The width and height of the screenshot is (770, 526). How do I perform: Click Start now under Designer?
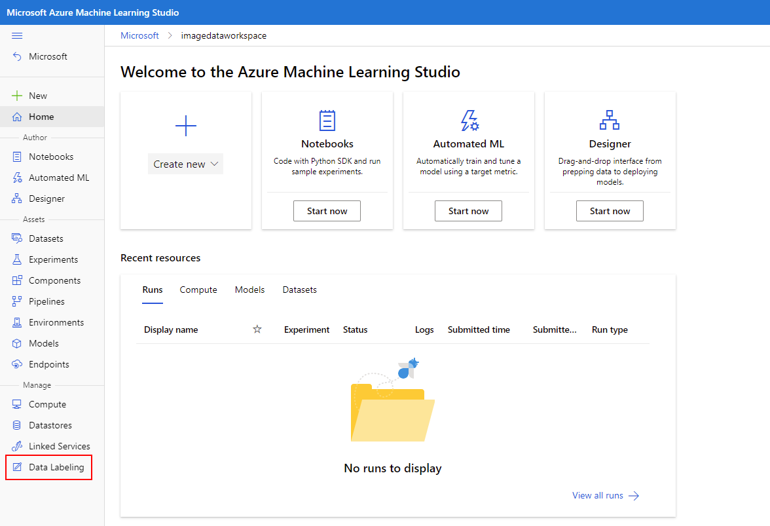(x=610, y=211)
